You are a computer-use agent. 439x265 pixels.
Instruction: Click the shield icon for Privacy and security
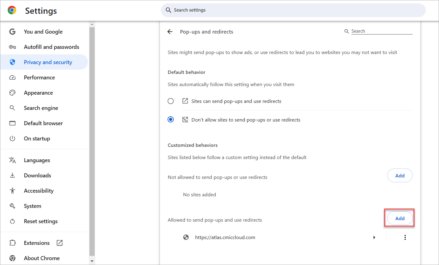12,62
